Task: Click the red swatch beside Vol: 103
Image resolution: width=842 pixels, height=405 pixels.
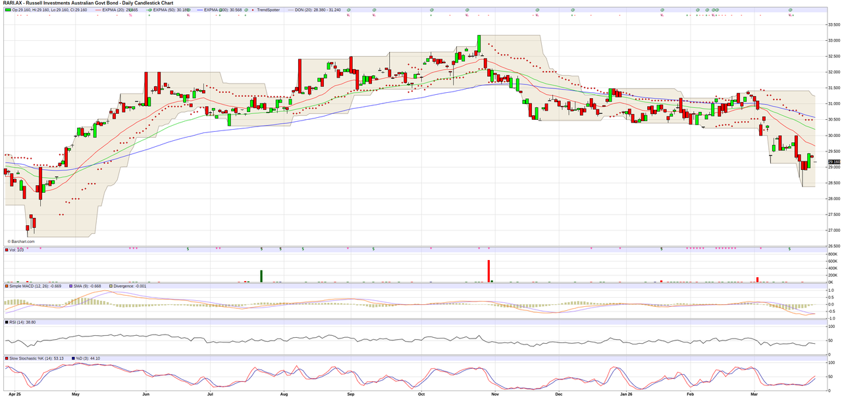Action: (x=7, y=250)
